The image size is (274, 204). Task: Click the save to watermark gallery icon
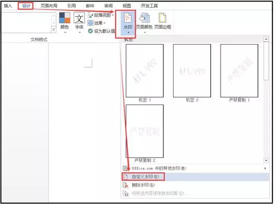pyautogui.click(x=125, y=194)
